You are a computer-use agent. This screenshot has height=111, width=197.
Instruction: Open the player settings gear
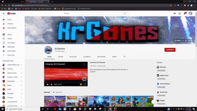click(x=81, y=84)
